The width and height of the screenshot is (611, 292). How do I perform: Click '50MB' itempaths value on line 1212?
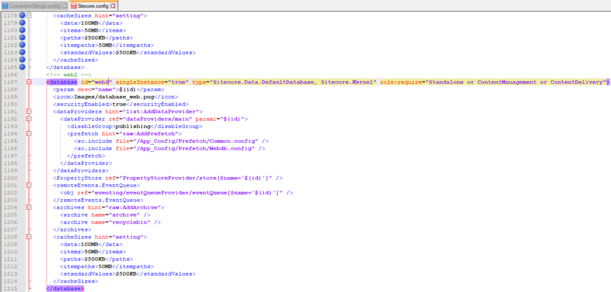point(105,267)
